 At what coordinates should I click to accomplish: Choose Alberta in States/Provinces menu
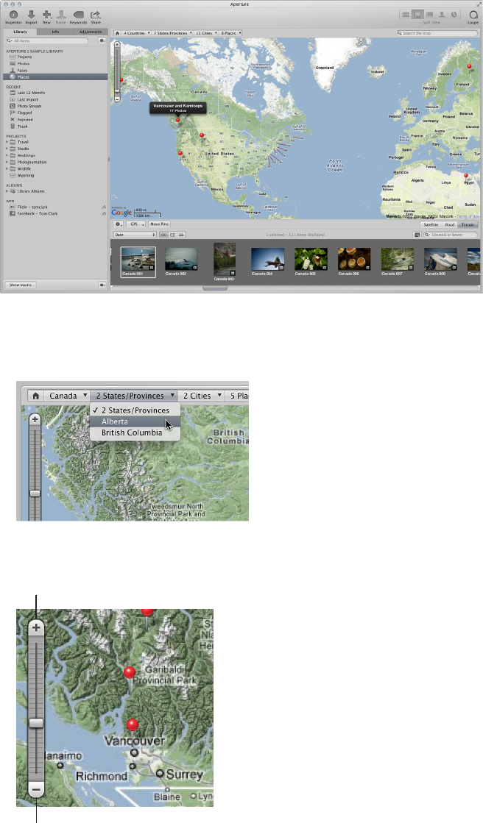(135, 421)
